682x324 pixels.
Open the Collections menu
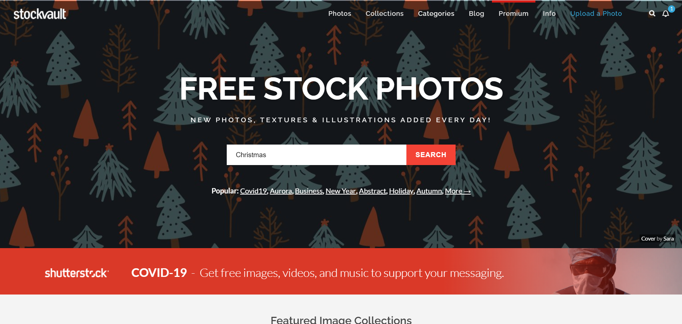(x=384, y=14)
